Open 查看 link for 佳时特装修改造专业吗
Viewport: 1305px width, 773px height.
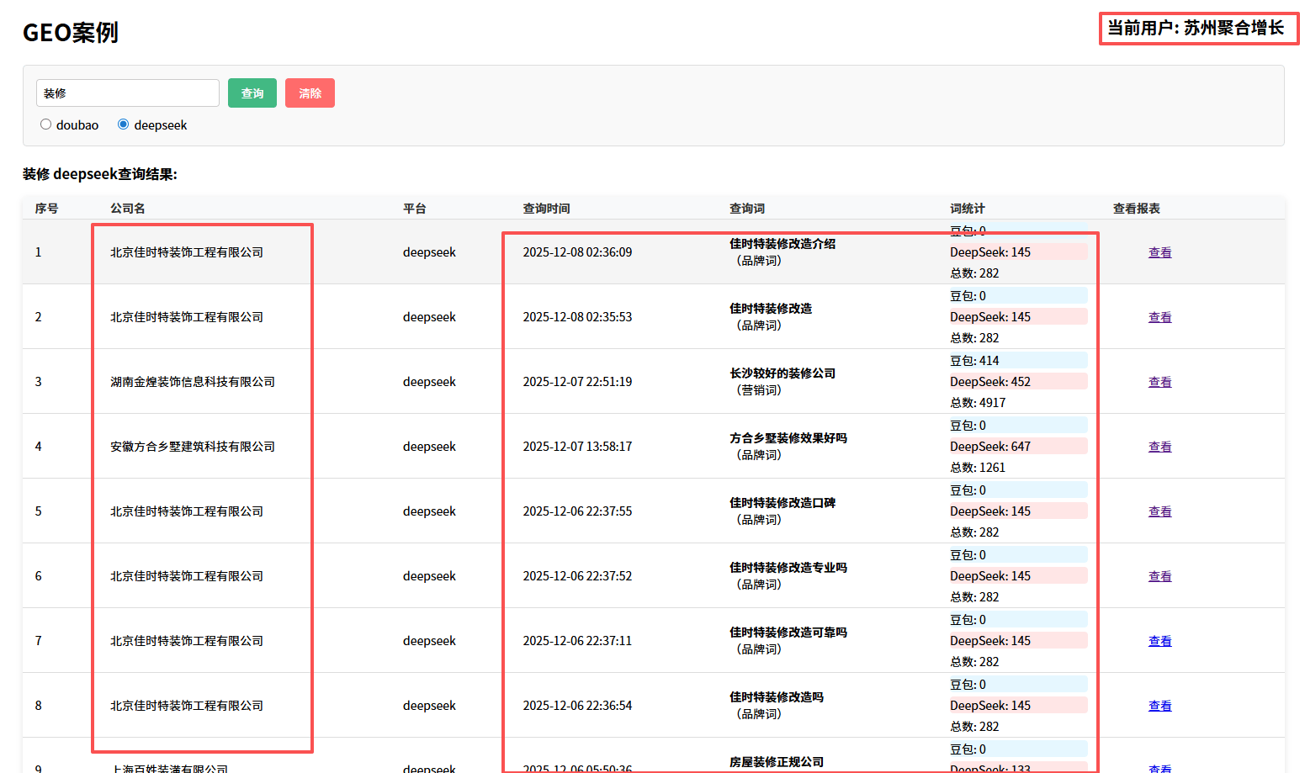coord(1159,576)
